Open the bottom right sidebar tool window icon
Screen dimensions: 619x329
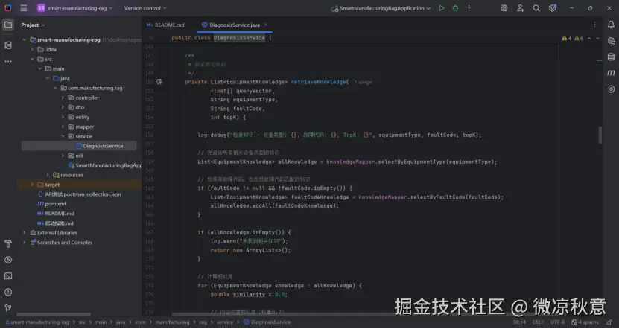tap(611, 89)
